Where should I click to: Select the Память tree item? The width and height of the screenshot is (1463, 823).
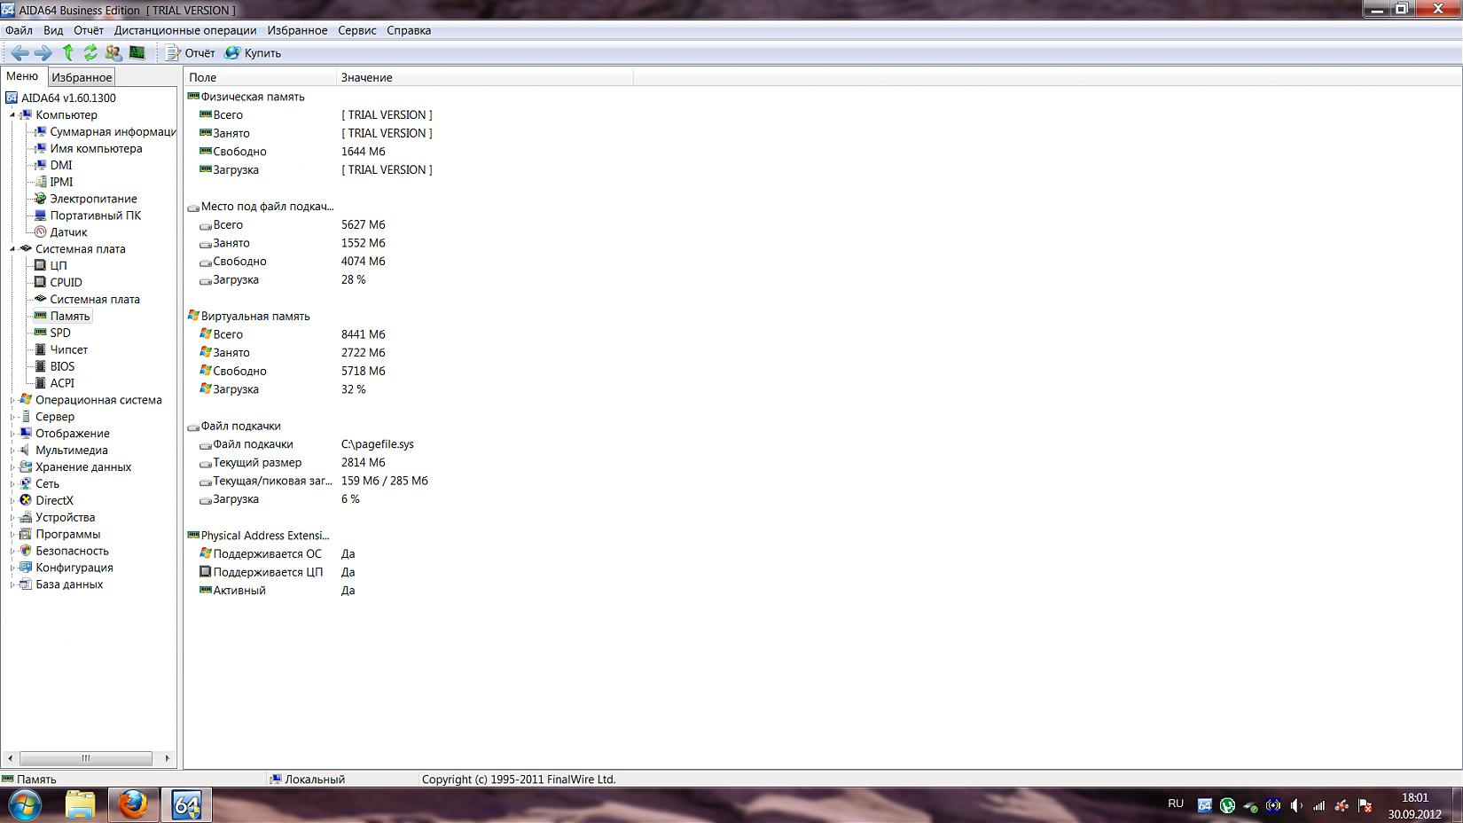pos(70,317)
